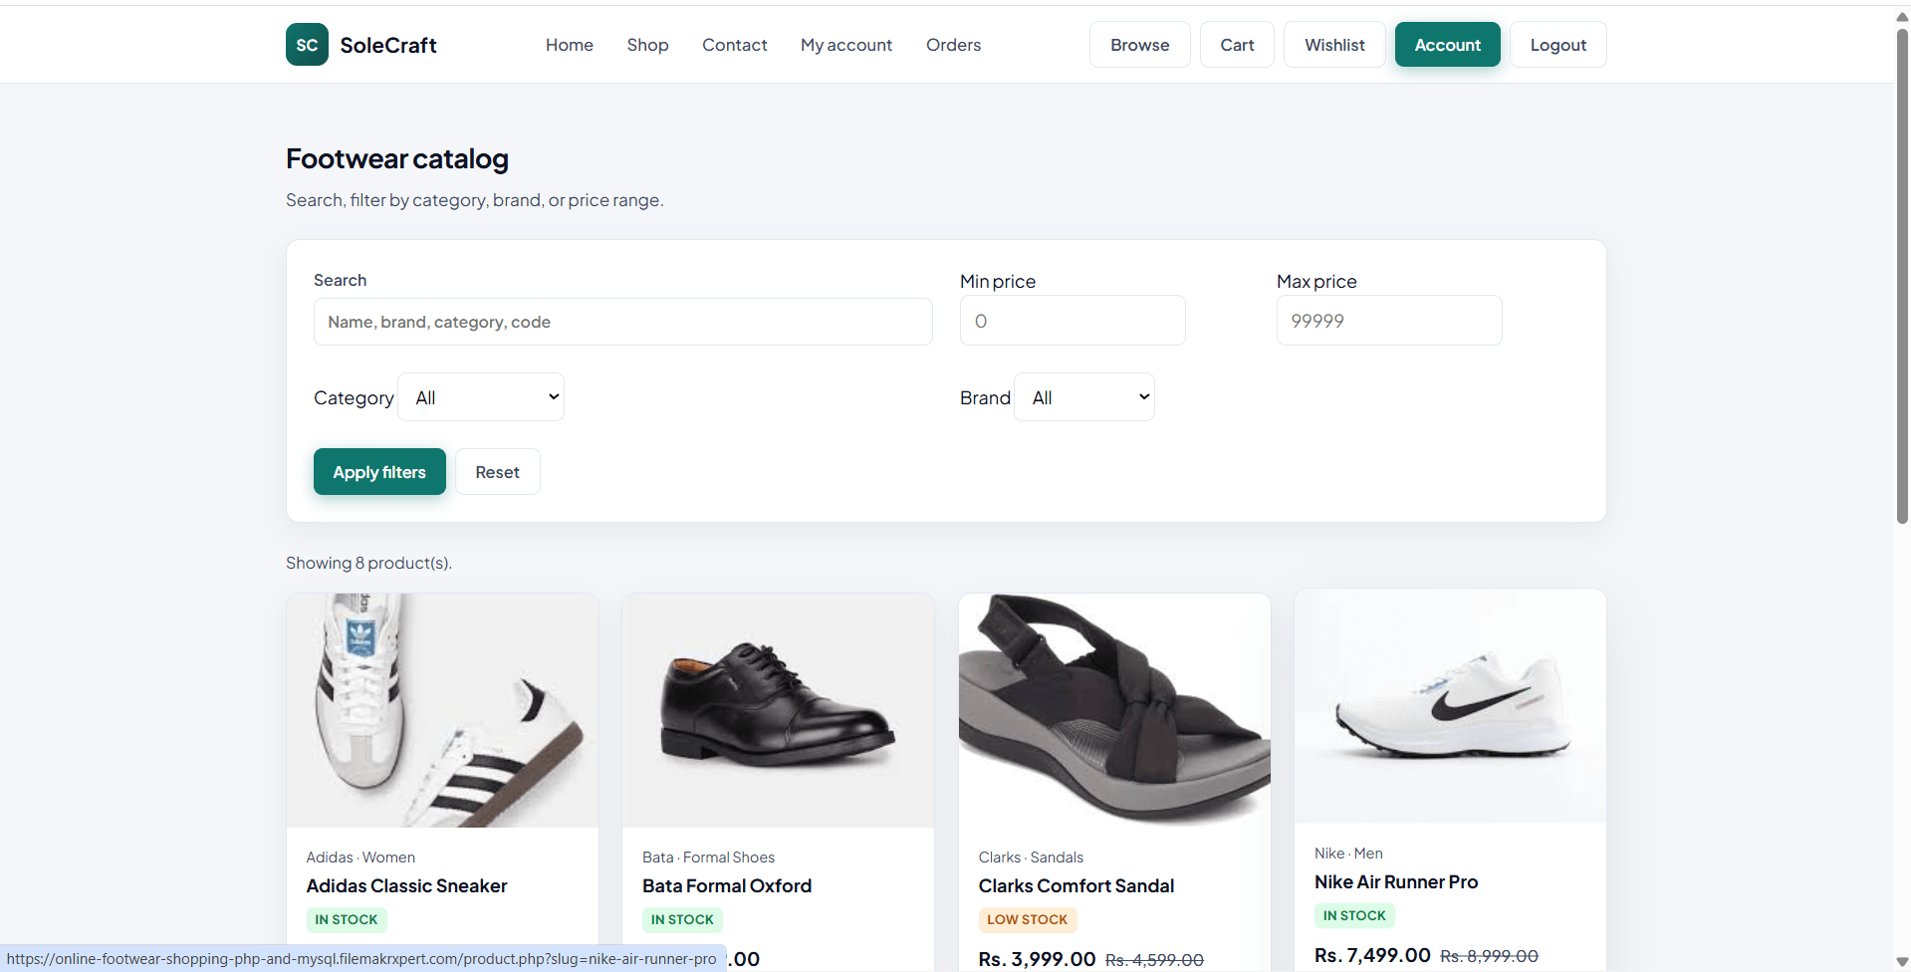This screenshot has width=1911, height=972.
Task: Select the Clarks Comfort Sandal title
Action: pyautogui.click(x=1075, y=885)
